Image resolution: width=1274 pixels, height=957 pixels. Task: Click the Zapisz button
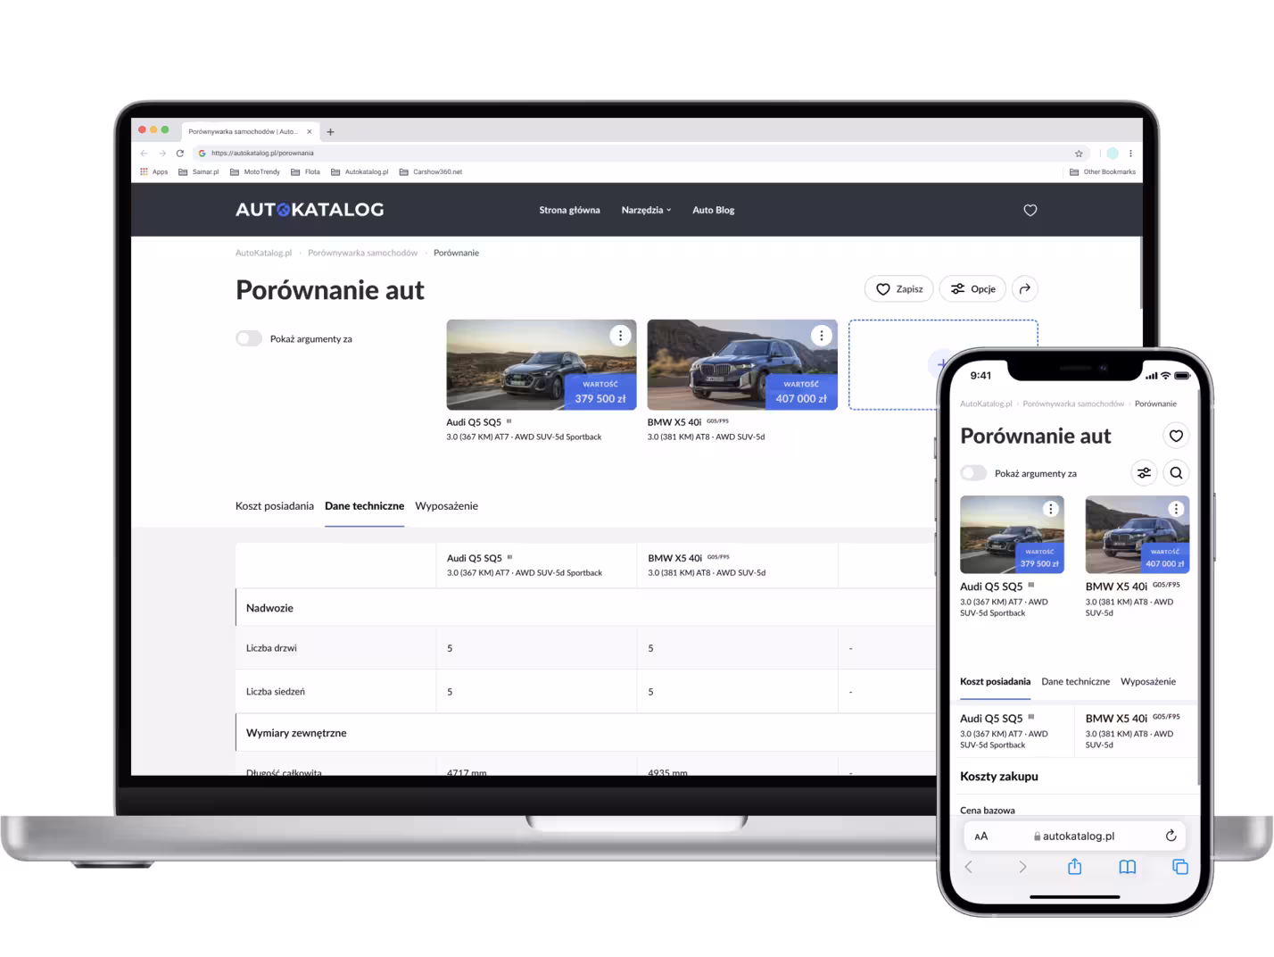tap(899, 288)
